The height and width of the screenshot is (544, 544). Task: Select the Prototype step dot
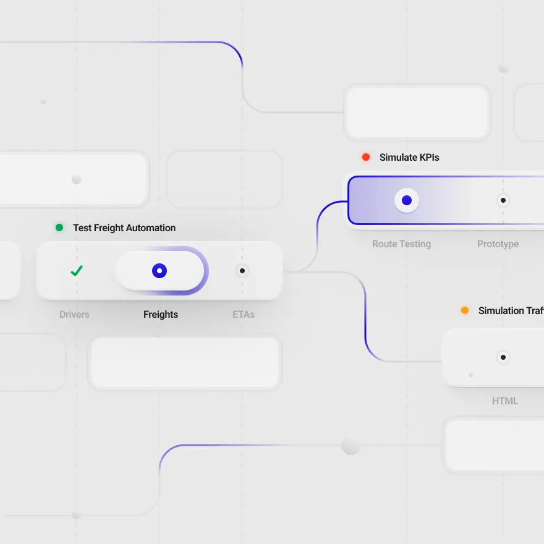[503, 200]
